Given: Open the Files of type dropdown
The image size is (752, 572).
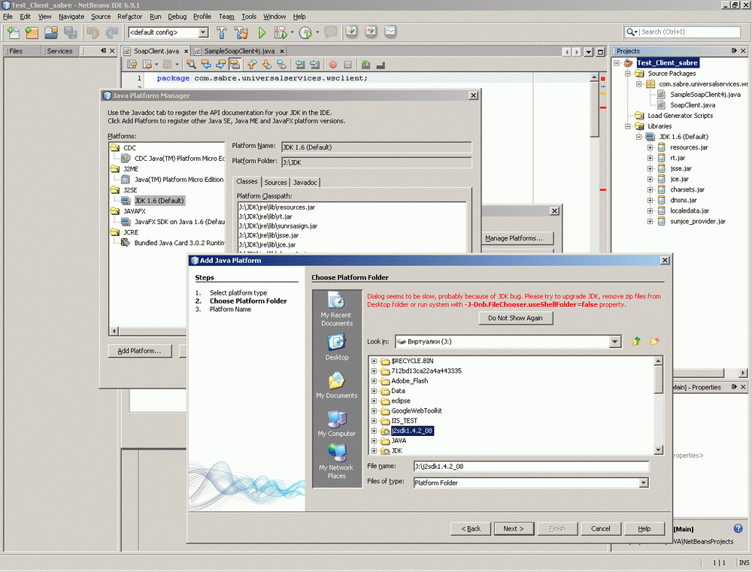Looking at the screenshot, I should point(644,483).
